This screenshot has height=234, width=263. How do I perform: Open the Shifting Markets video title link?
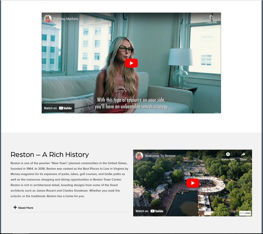(x=66, y=19)
